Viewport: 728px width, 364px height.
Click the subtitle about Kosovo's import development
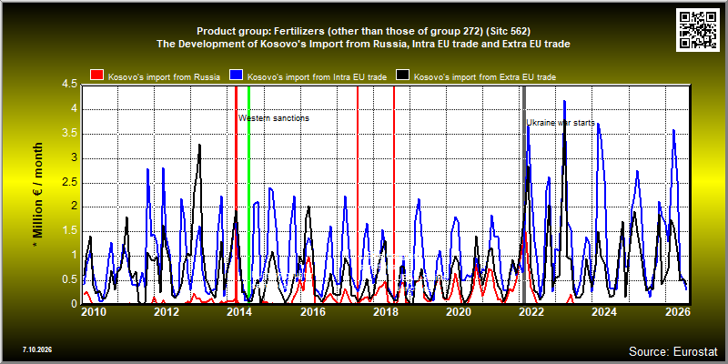(363, 44)
